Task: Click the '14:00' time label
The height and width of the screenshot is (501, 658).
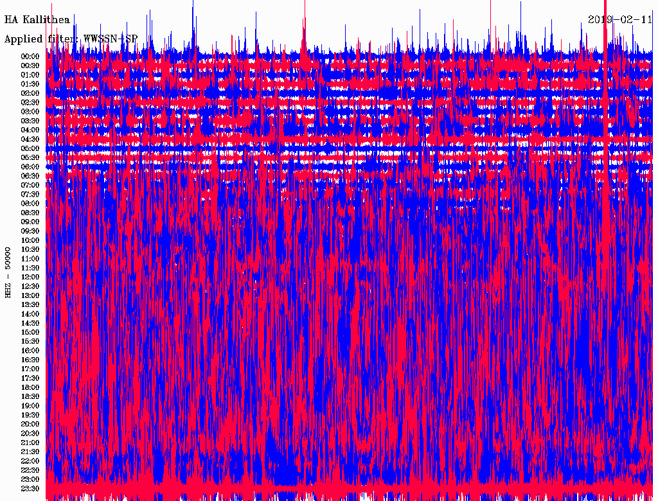Action: 30,314
